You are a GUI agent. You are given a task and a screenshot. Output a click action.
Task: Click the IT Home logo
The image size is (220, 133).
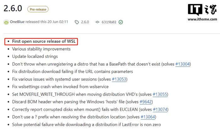(x=202, y=10)
